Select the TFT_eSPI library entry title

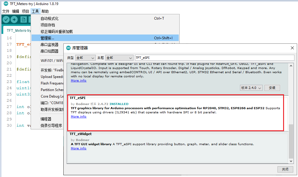click(78, 98)
